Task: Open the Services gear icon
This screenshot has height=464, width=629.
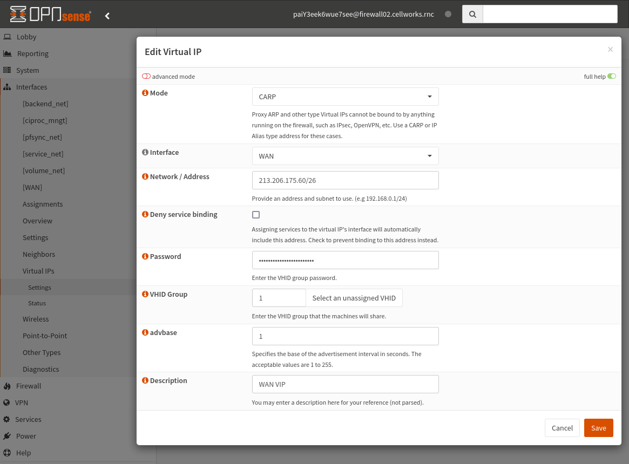Action: (x=8, y=419)
